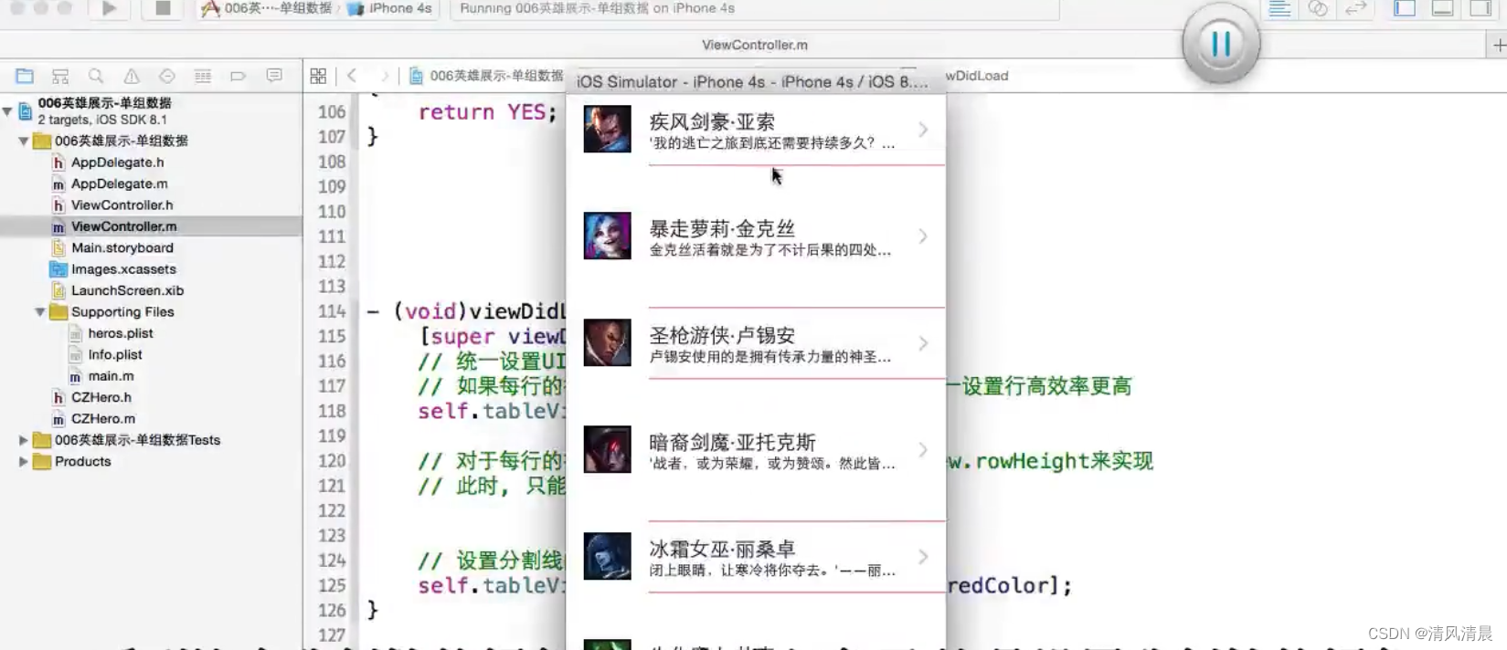Select the Standard editor icon
Screen dimensions: 1507x650
(1279, 8)
